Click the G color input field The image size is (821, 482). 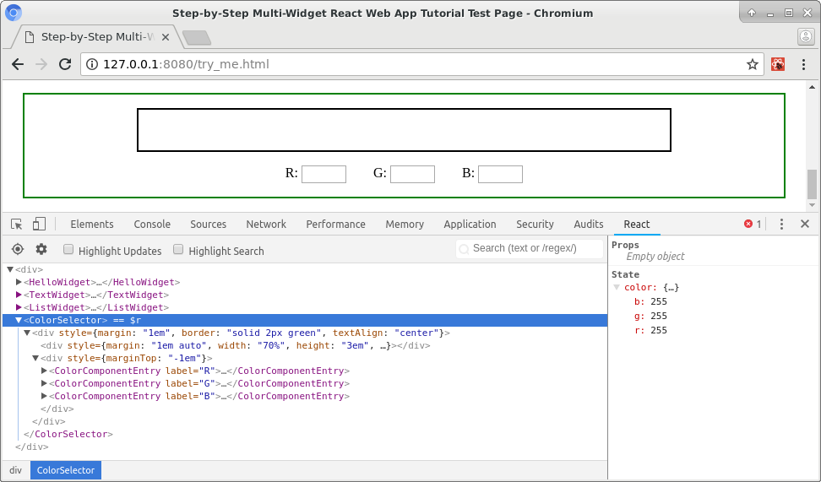pos(412,174)
